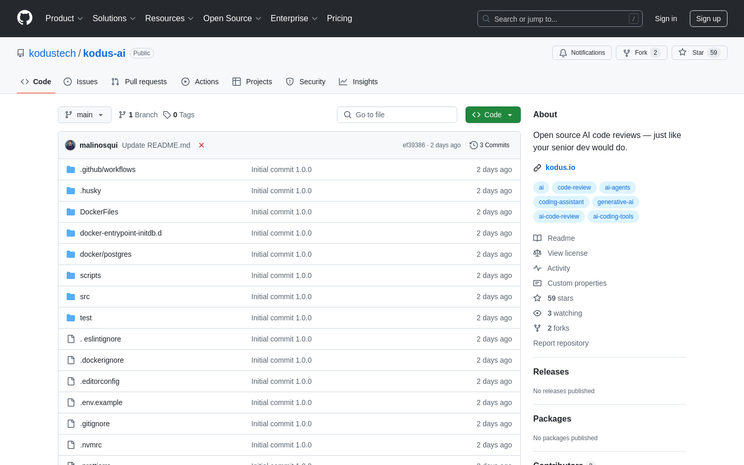The image size is (744, 465).
Task: Fork the repository
Action: click(641, 53)
